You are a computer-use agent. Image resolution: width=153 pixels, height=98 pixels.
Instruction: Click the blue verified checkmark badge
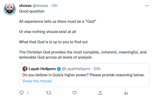[x=59, y=69]
